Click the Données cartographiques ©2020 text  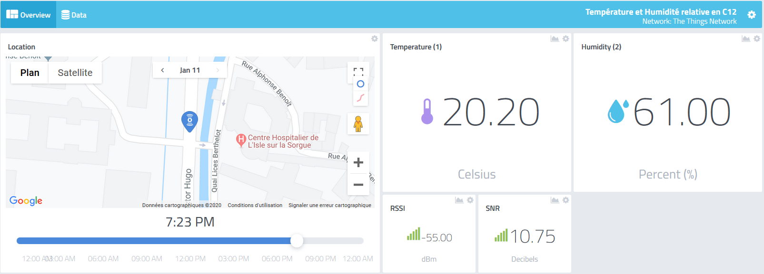point(182,205)
